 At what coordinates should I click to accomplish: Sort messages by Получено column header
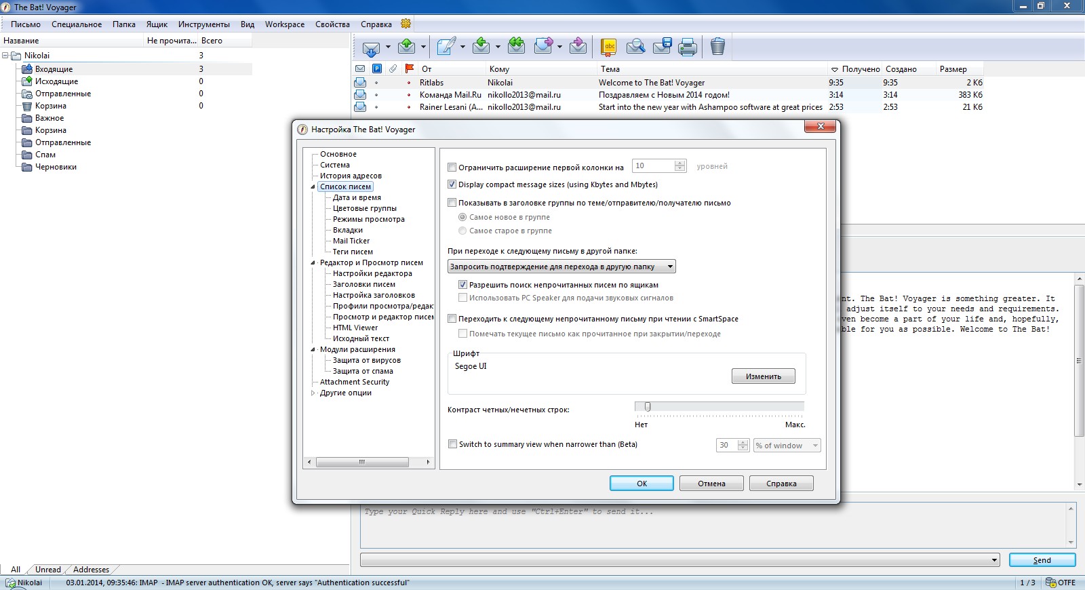pyautogui.click(x=854, y=69)
